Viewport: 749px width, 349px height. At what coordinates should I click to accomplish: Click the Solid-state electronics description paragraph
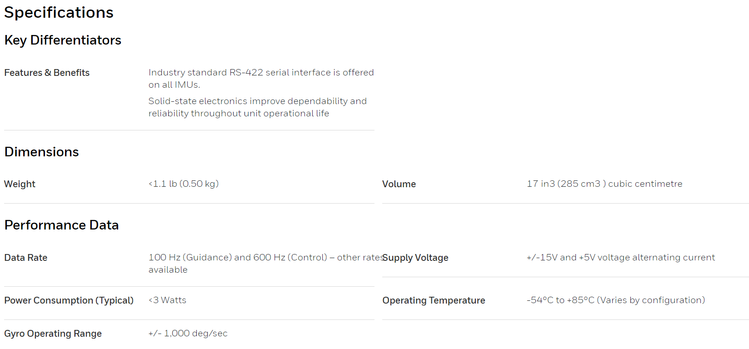[257, 107]
